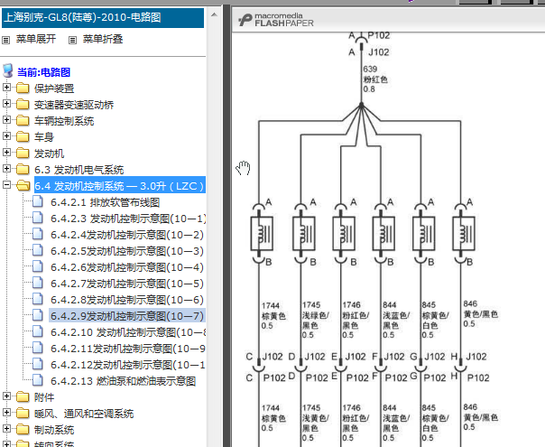This screenshot has height=447, width=545.
Task: Expand the 附件 folder node
Action: coord(6,396)
